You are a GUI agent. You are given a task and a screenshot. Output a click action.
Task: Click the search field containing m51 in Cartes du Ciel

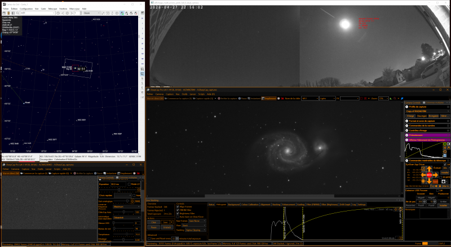37,13
